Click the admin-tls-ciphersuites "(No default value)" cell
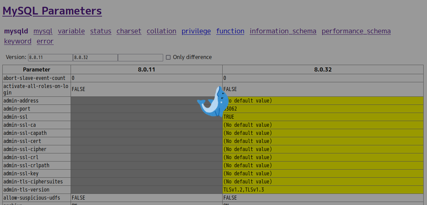 pyautogui.click(x=323, y=181)
